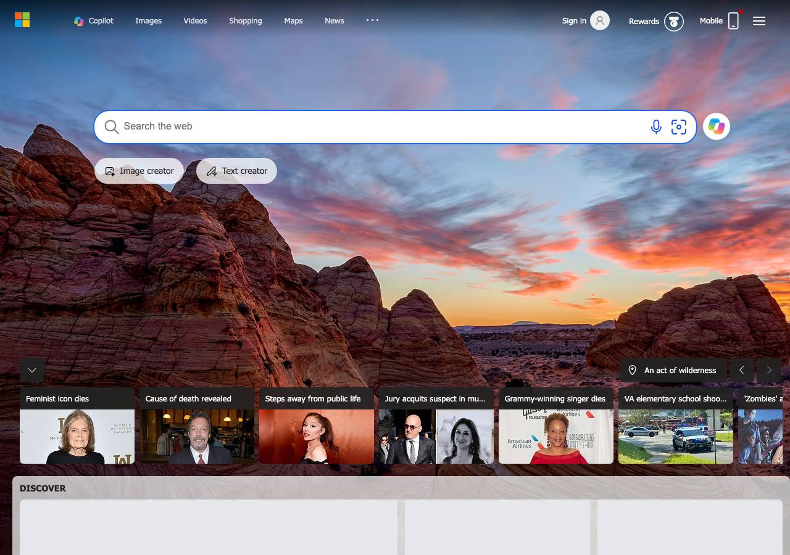The width and height of the screenshot is (790, 555).
Task: Show previous background image arrow
Action: [742, 370]
